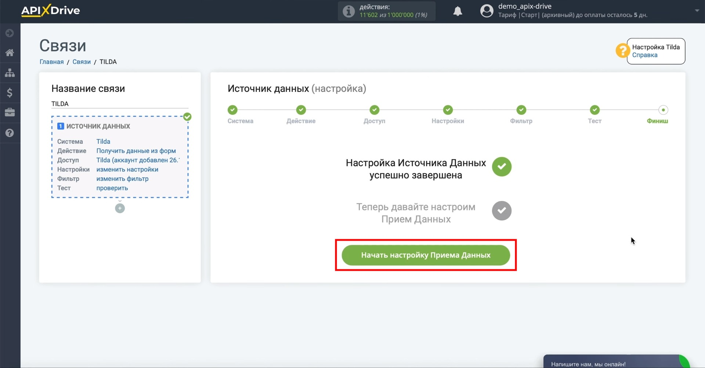Open the Tilda account access link
Viewport: 705px width, 368px height.
[138, 160]
